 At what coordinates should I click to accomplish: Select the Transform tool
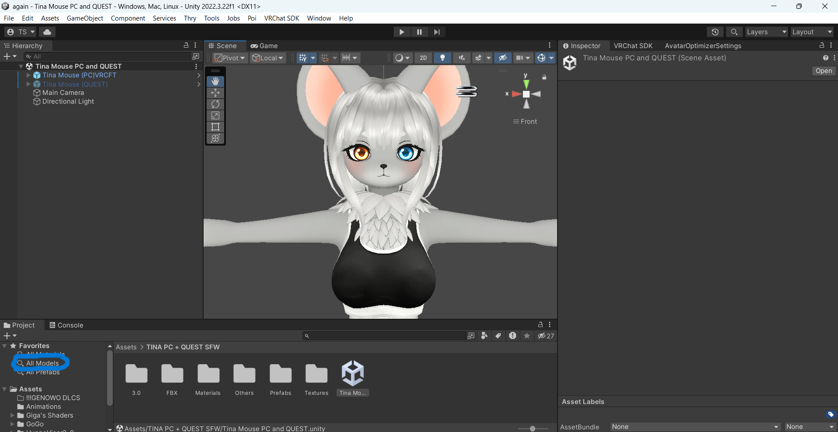[x=215, y=138]
